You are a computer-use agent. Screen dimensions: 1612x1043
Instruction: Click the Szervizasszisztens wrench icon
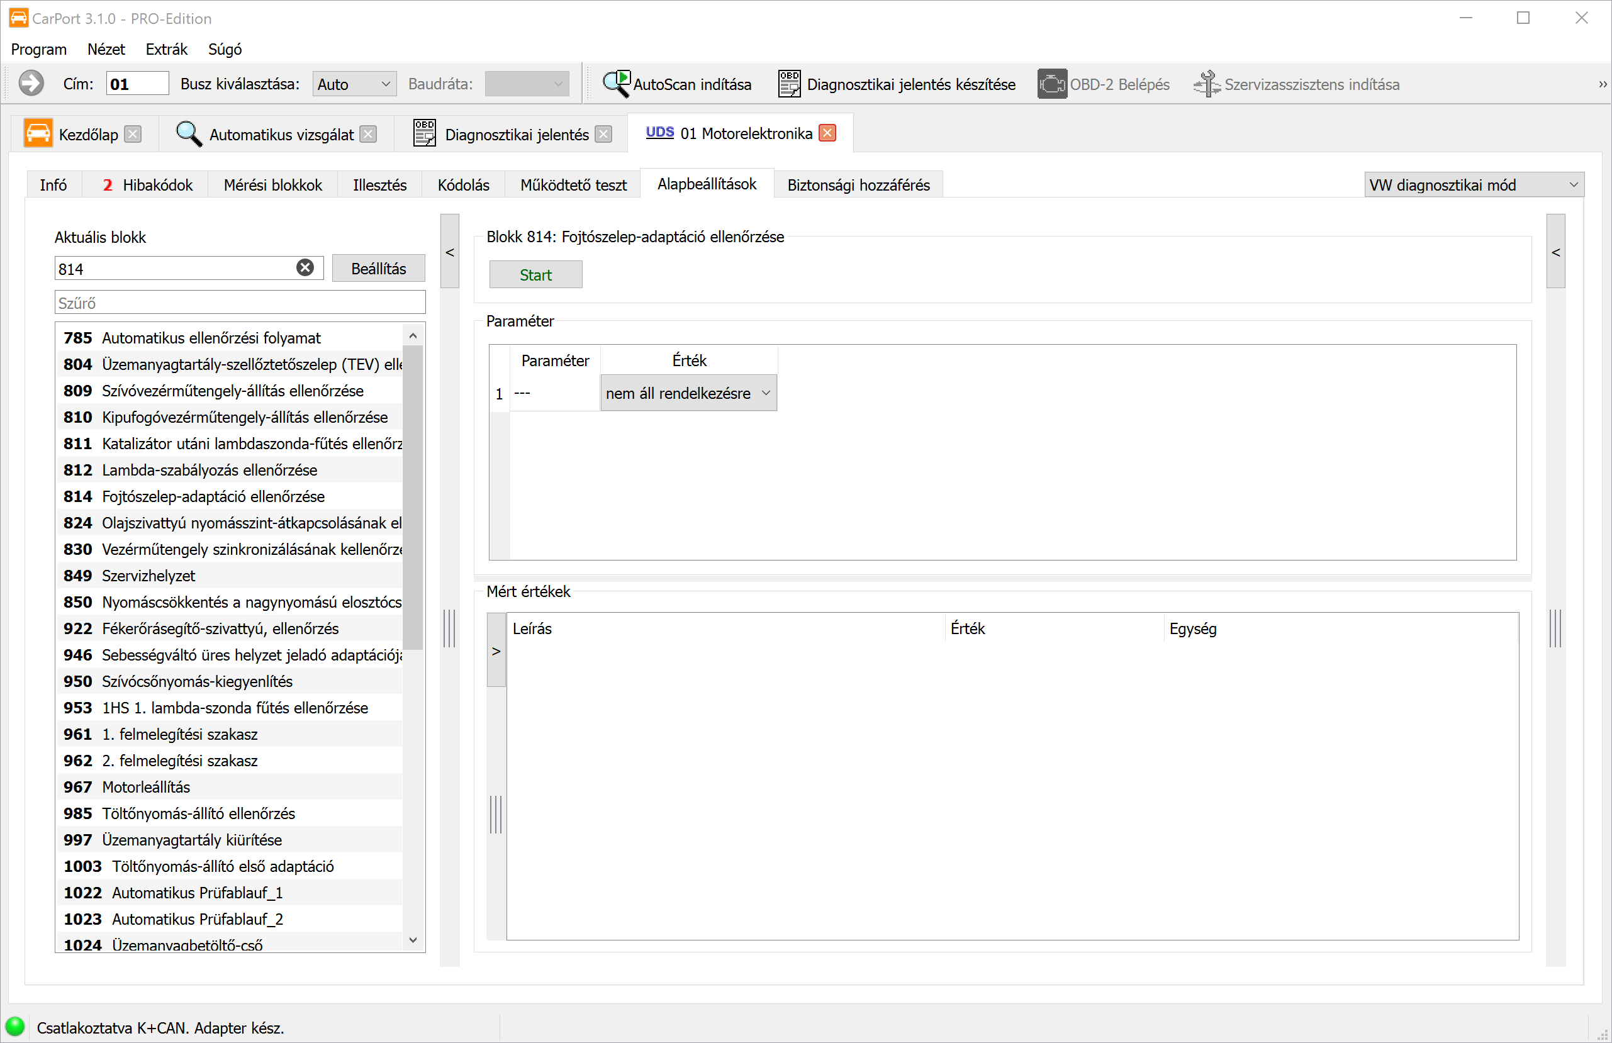point(1206,84)
